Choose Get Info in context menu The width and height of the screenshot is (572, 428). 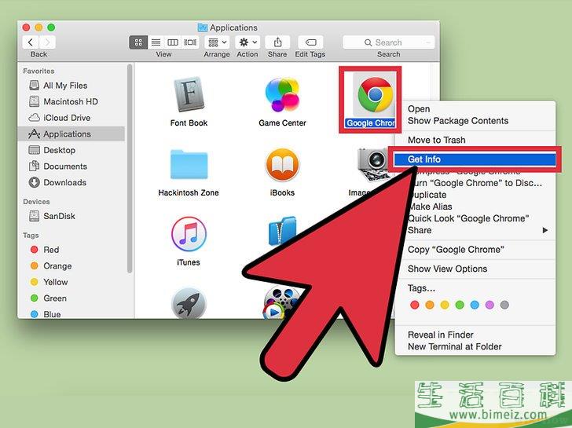tap(475, 159)
